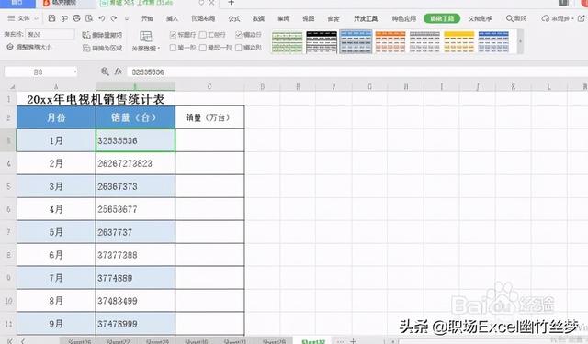Select the blue-gray highlighted table style

(x=356, y=42)
